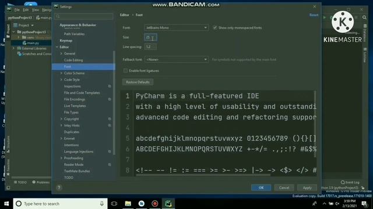Click the Settings search field

(x=83, y=16)
